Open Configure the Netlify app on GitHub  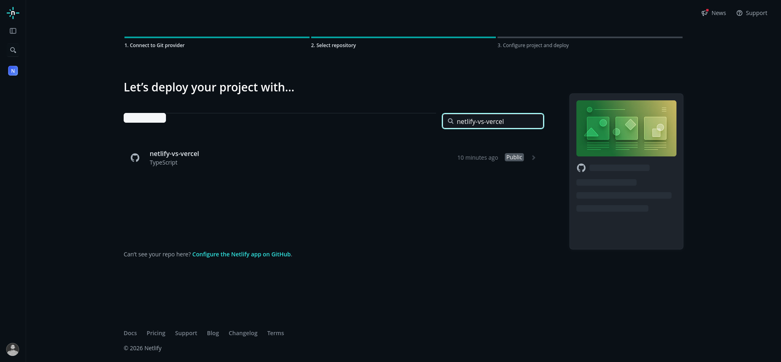[242, 254]
